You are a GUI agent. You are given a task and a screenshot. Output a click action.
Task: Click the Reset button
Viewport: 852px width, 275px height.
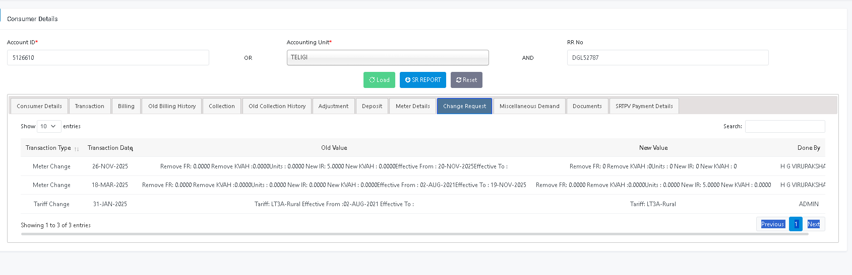click(x=466, y=80)
